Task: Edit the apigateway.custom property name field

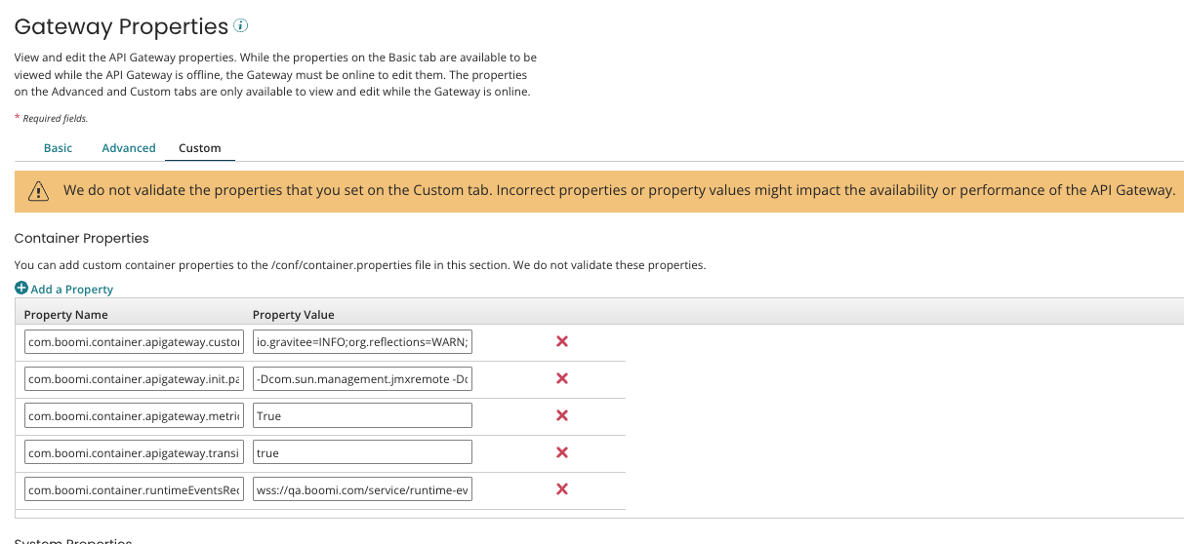Action: pos(134,342)
